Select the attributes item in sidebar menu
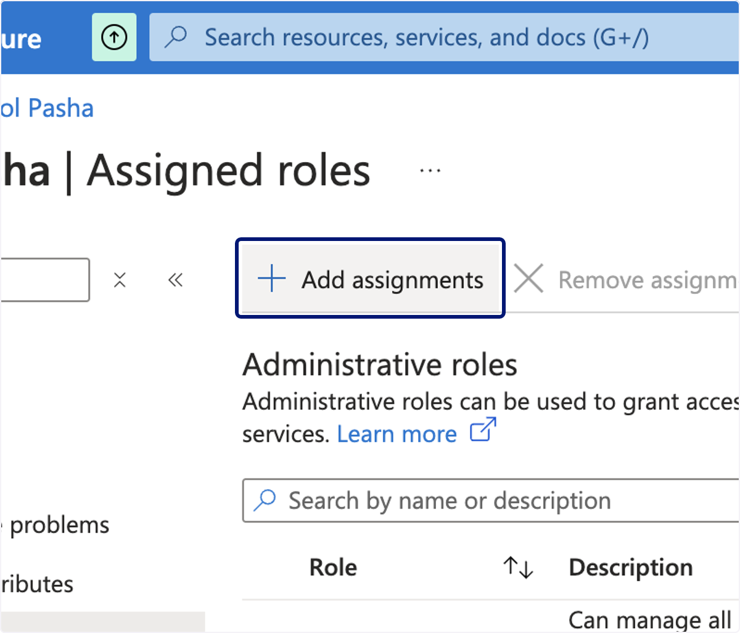 [37, 584]
